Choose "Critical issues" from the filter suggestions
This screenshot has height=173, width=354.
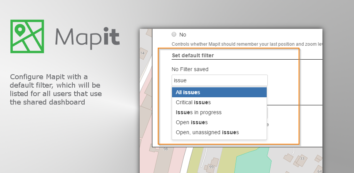pos(219,102)
